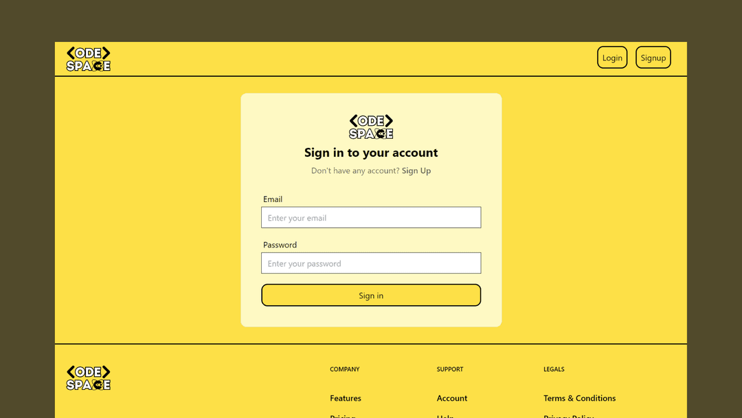Click the Email field label
Screen dimensions: 742x418
(x=273, y=199)
